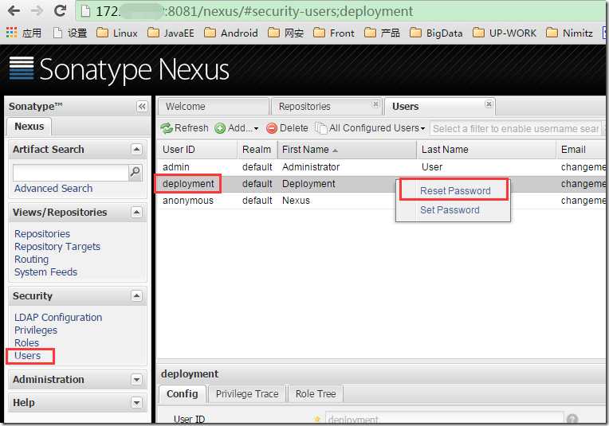This screenshot has height=426, width=609.
Task: Open LDAP Configuration link
Action: [x=58, y=318]
